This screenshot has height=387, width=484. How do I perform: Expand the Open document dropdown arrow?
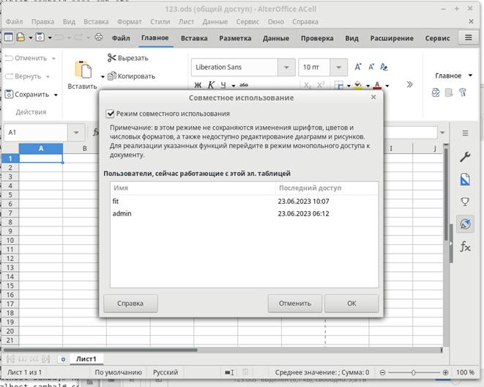pos(31,37)
